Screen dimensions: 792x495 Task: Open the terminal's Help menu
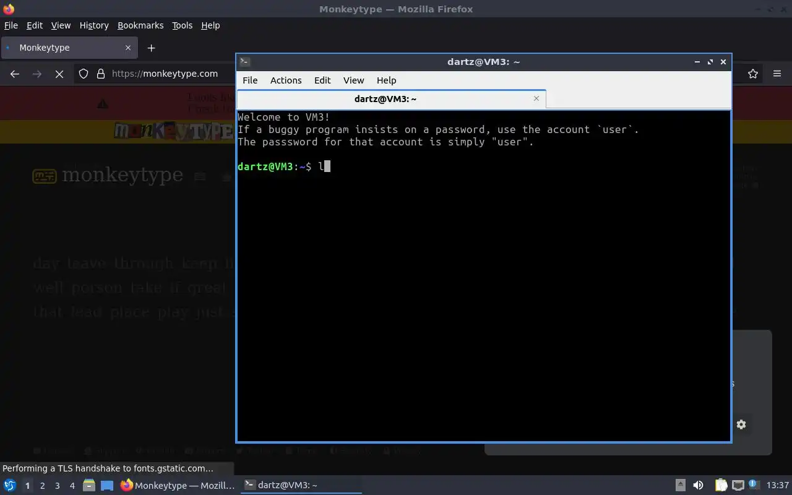pos(386,80)
